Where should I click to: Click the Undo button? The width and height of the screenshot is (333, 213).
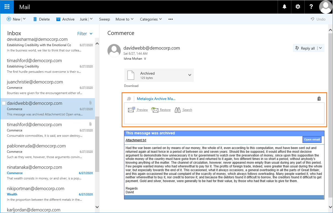pyautogui.click(x=318, y=19)
